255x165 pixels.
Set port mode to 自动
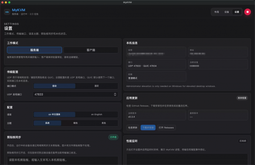54,86
